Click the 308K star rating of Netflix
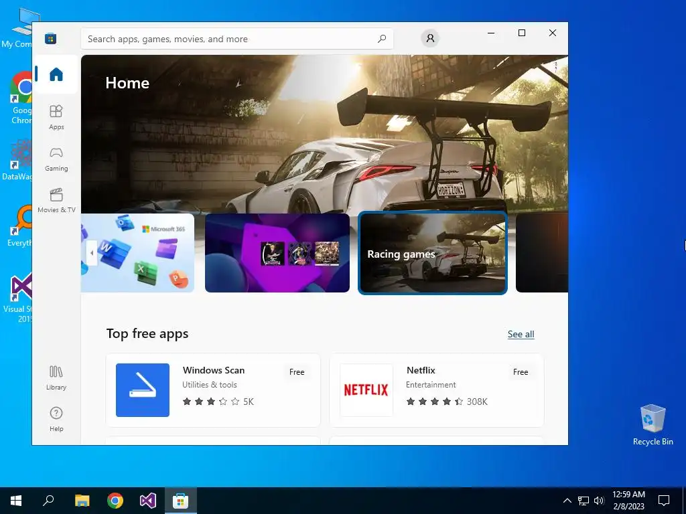Viewport: 686px width, 514px height. coord(447,402)
